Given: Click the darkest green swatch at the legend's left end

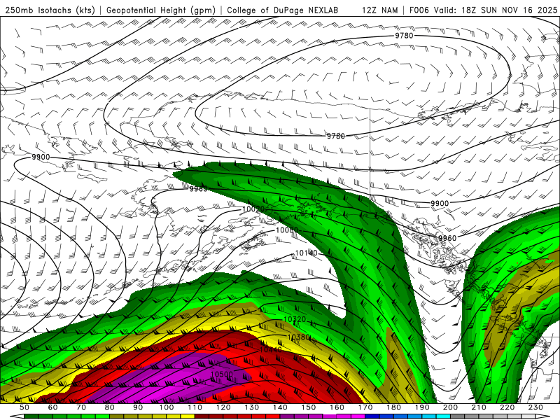Looking at the screenshot, I should pyautogui.click(x=31, y=416).
